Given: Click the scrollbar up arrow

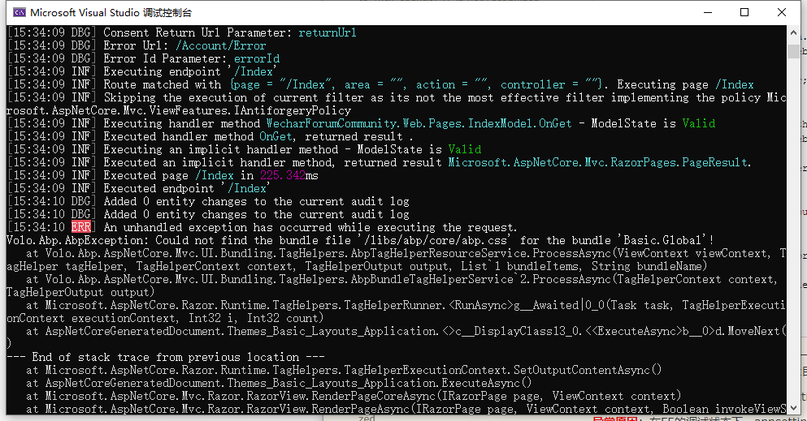Looking at the screenshot, I should click(793, 32).
